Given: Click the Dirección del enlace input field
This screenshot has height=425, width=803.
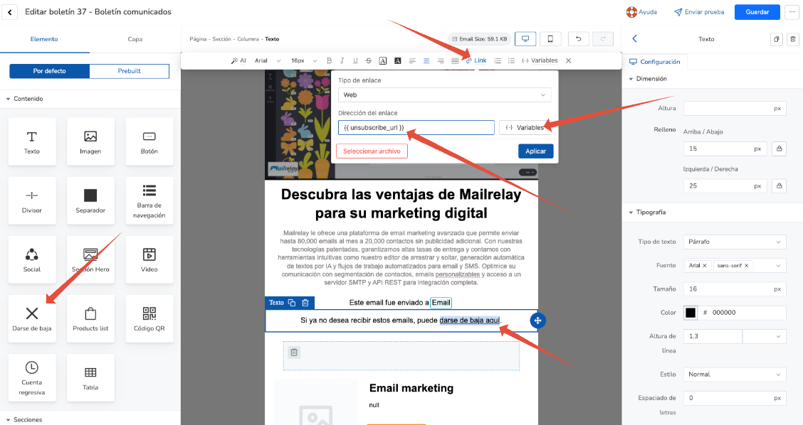Looking at the screenshot, I should [416, 127].
